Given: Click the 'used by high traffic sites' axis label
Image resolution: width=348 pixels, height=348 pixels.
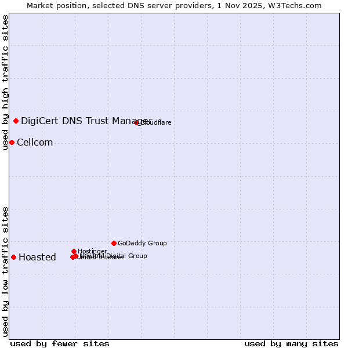Looking at the screenshot, I should 5,82.
